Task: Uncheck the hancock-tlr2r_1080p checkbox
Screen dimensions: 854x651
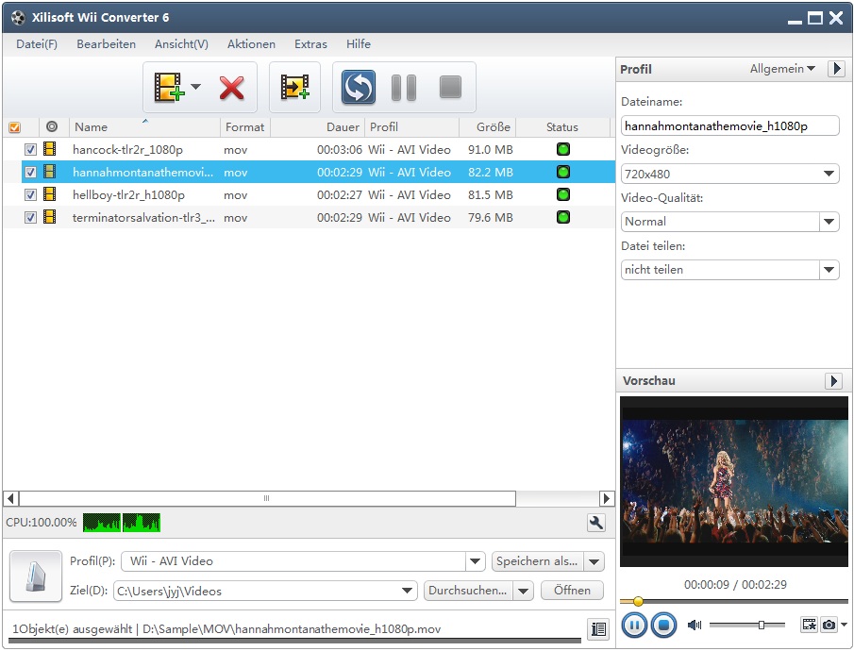Action: (x=30, y=149)
